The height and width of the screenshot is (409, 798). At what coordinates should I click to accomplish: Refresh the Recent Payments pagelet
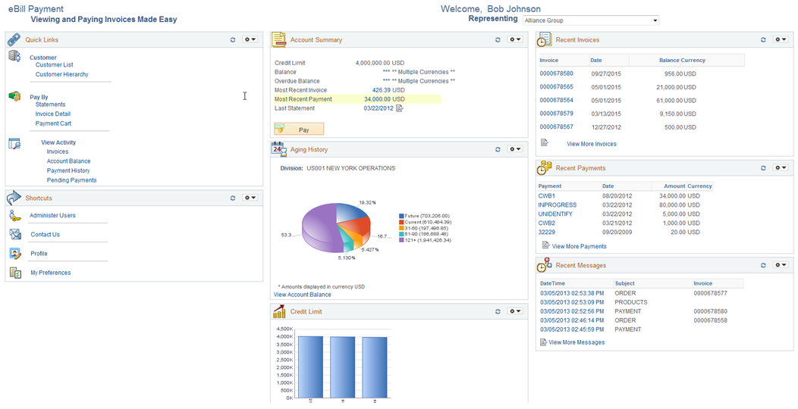pyautogui.click(x=763, y=167)
